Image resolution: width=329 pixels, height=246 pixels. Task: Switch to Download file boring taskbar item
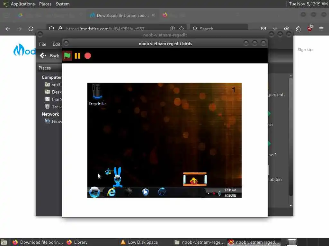click(38, 242)
